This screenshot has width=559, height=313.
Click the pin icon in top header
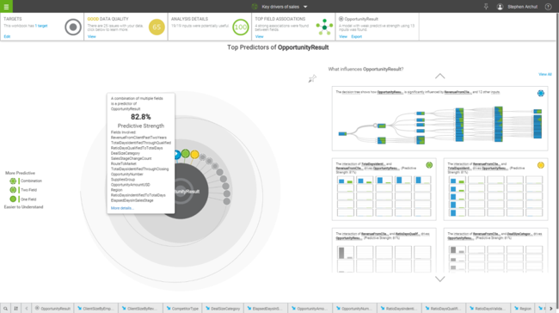click(x=486, y=6)
